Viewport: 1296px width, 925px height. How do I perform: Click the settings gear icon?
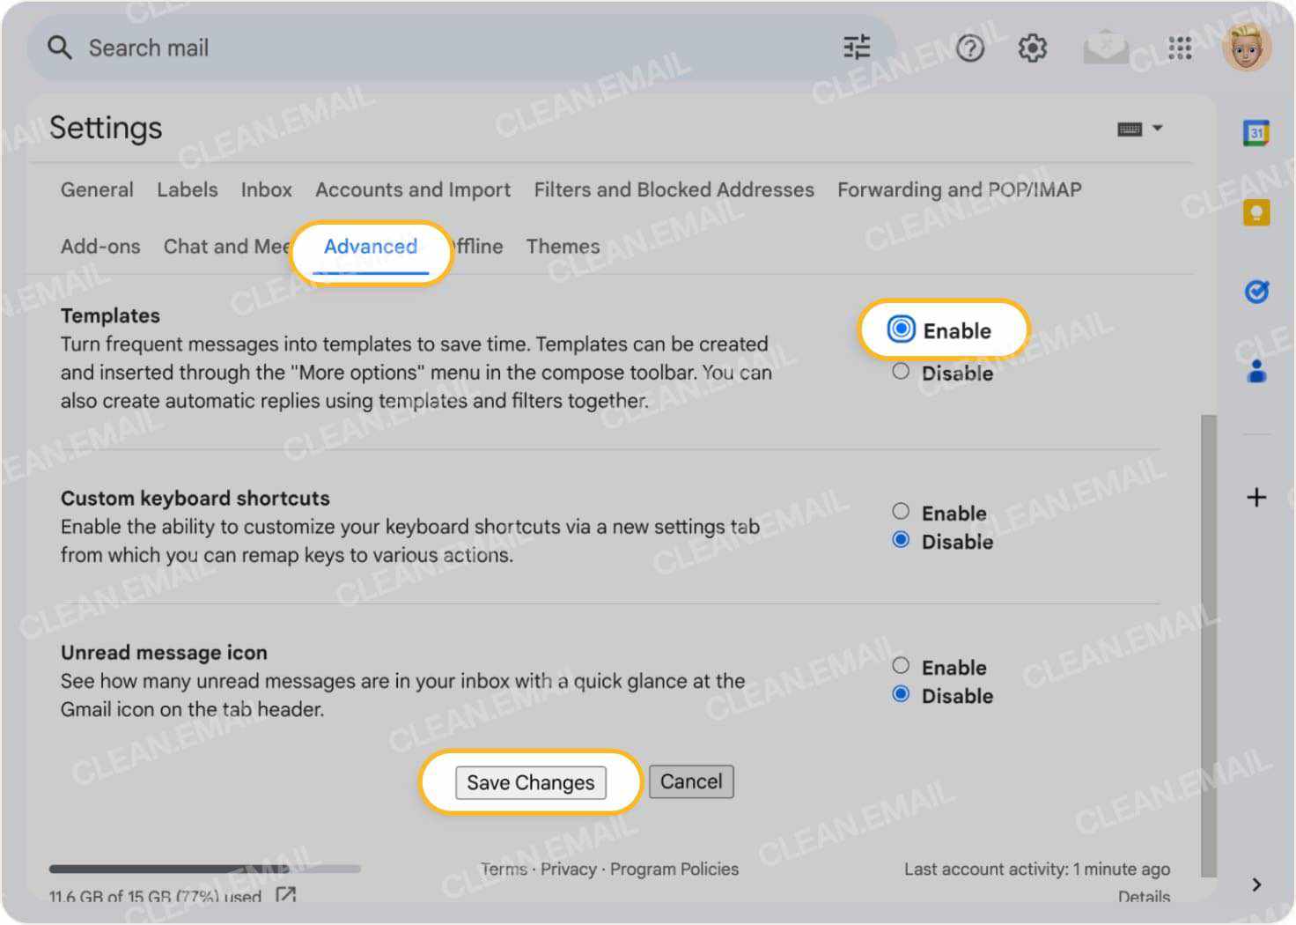(1031, 48)
